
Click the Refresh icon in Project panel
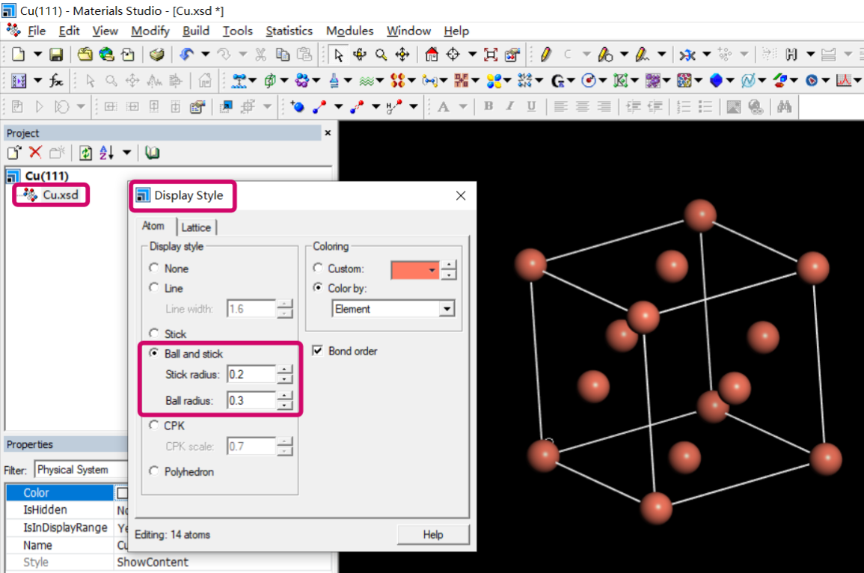85,154
